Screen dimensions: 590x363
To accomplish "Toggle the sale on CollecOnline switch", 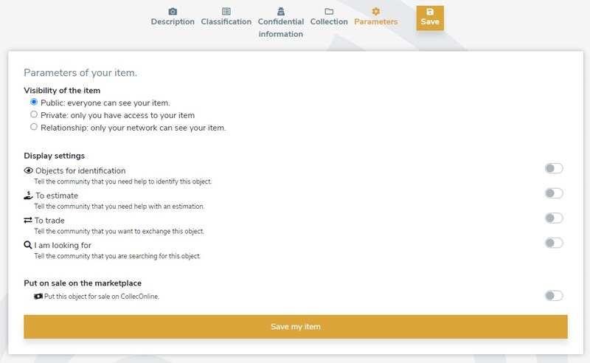I will pyautogui.click(x=554, y=296).
